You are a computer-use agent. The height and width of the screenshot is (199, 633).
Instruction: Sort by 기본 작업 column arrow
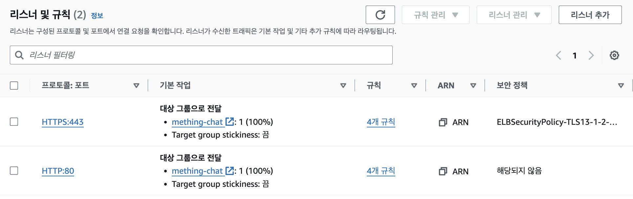coord(343,86)
